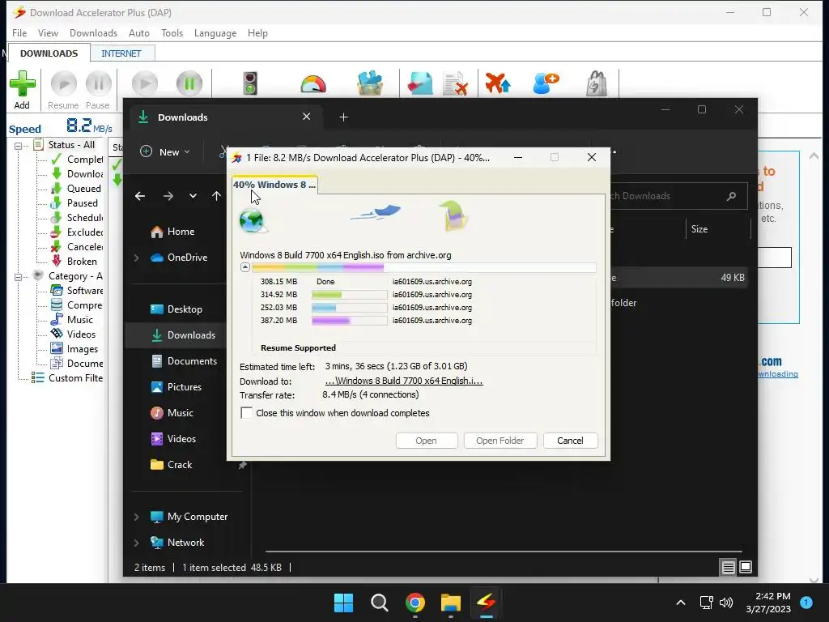Click the gray Resume All play icon
This screenshot has width=829, height=622.
coord(145,83)
